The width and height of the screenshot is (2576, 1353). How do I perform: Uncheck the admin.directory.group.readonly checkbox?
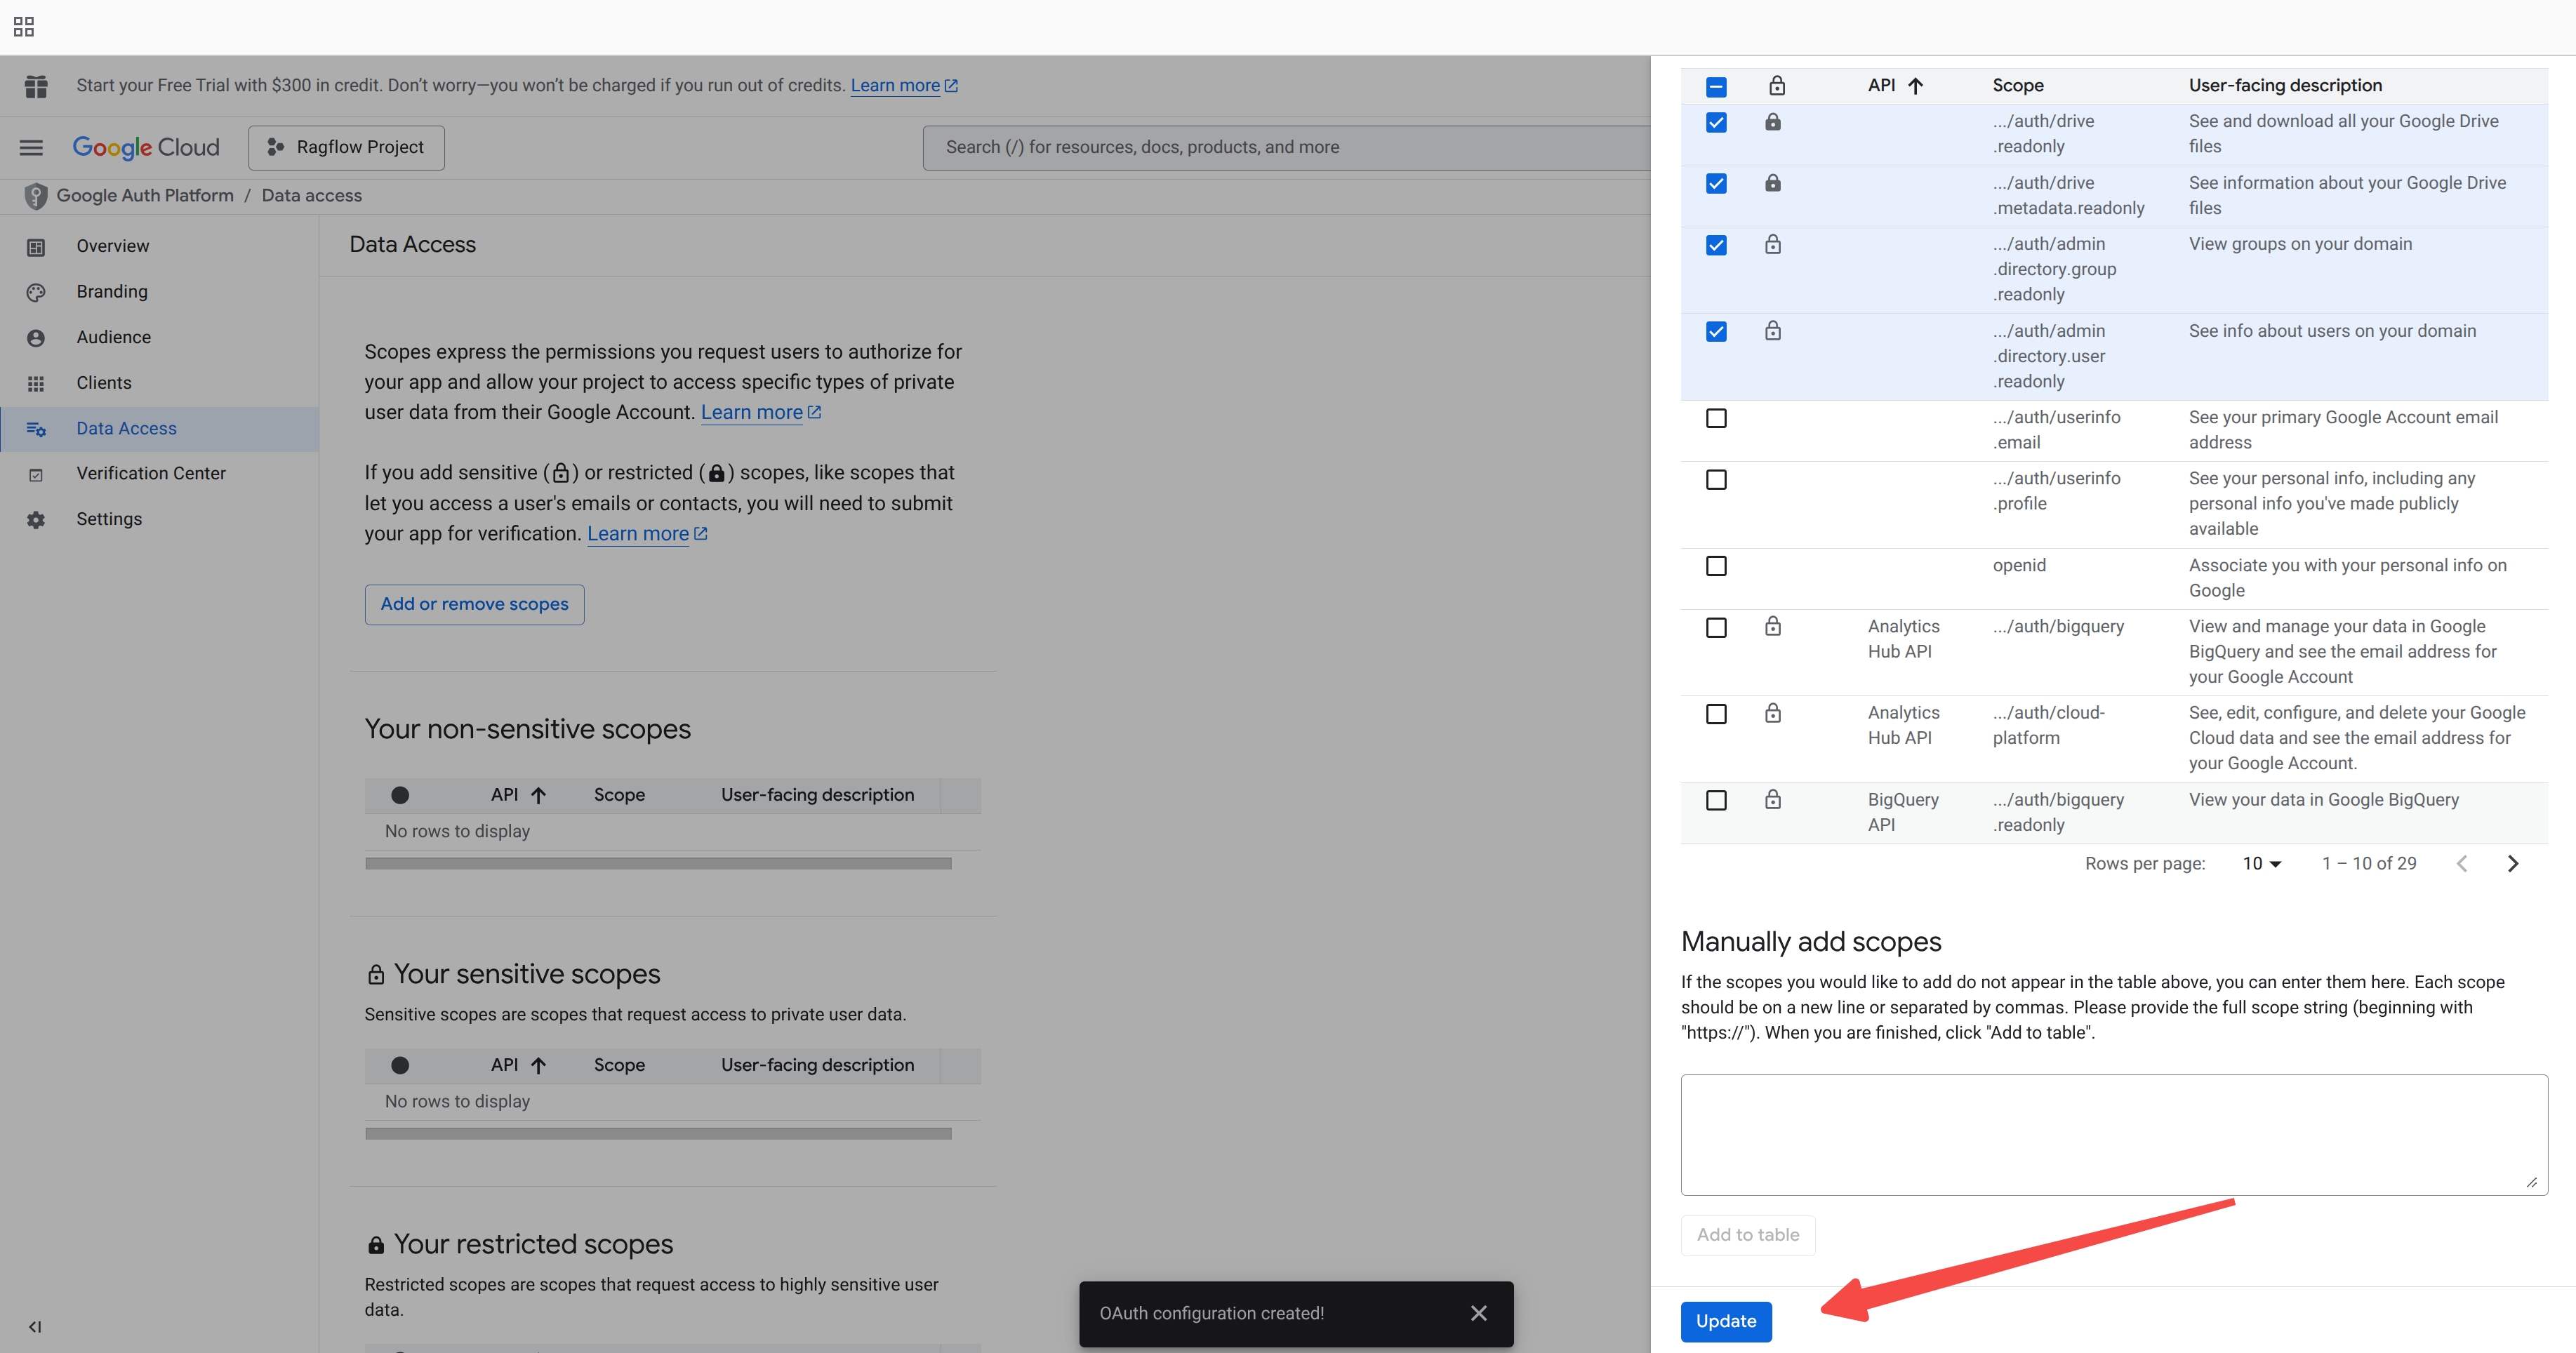[1716, 245]
